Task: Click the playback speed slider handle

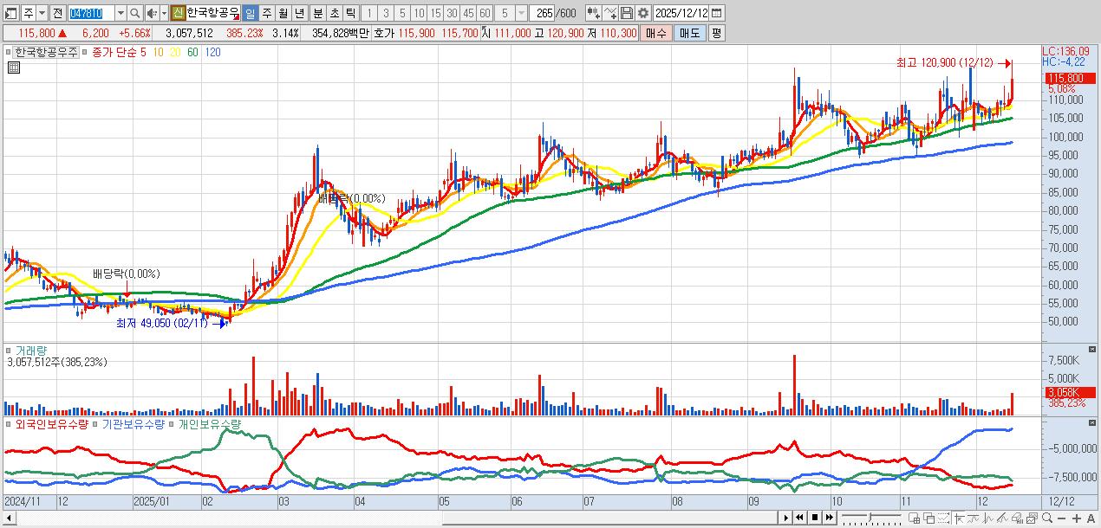Action: pos(870,517)
